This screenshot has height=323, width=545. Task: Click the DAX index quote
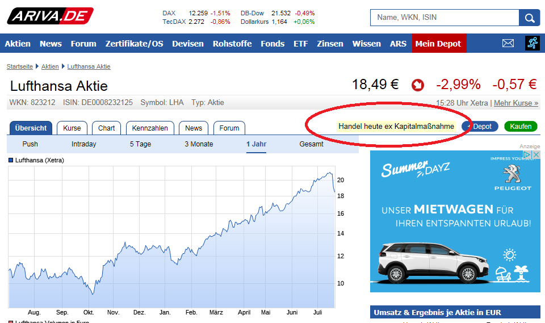tap(196, 13)
